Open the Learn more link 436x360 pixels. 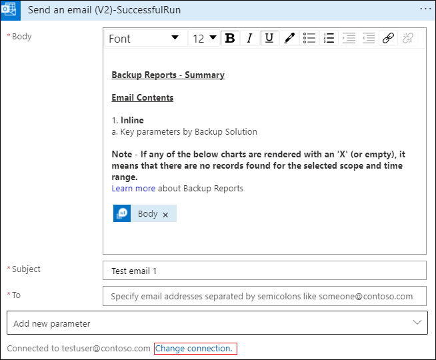point(133,189)
